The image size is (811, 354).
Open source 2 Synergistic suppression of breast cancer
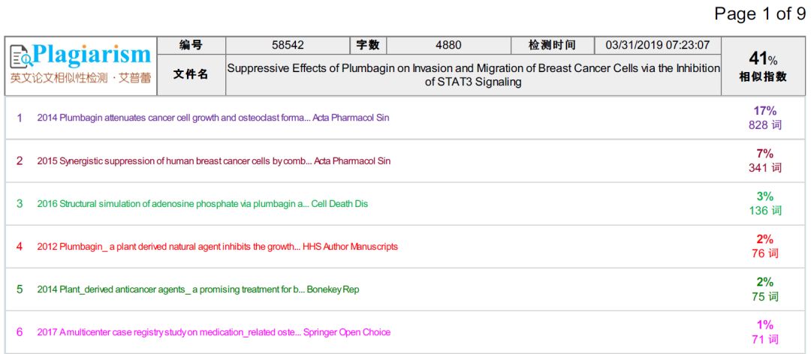coord(214,160)
